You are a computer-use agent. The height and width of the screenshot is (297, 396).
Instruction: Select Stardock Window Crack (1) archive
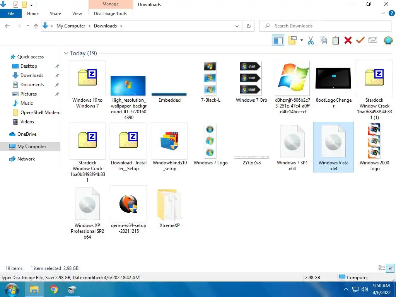[374, 90]
